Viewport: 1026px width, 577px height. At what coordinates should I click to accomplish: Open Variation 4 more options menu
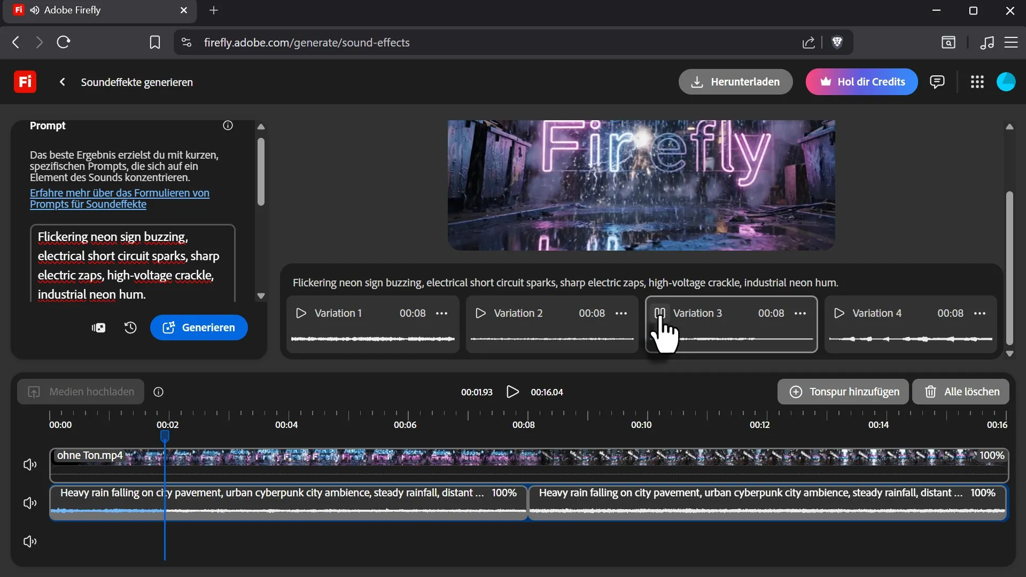[x=980, y=314]
